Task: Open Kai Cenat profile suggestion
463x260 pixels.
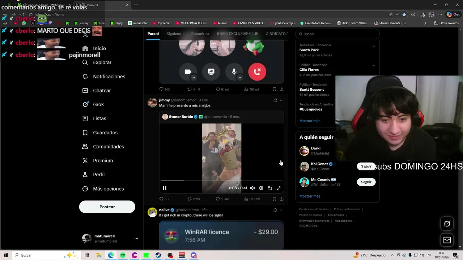Action: click(x=320, y=166)
